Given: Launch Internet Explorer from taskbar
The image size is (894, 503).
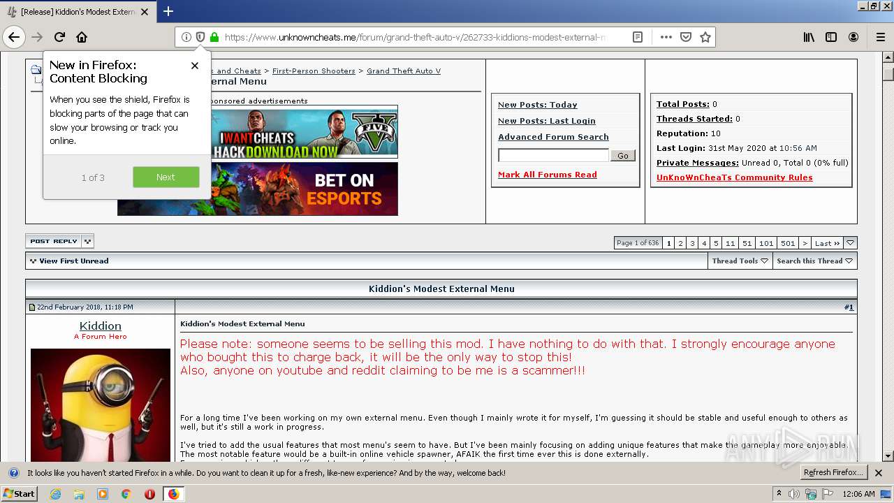Looking at the screenshot, I should point(55,494).
